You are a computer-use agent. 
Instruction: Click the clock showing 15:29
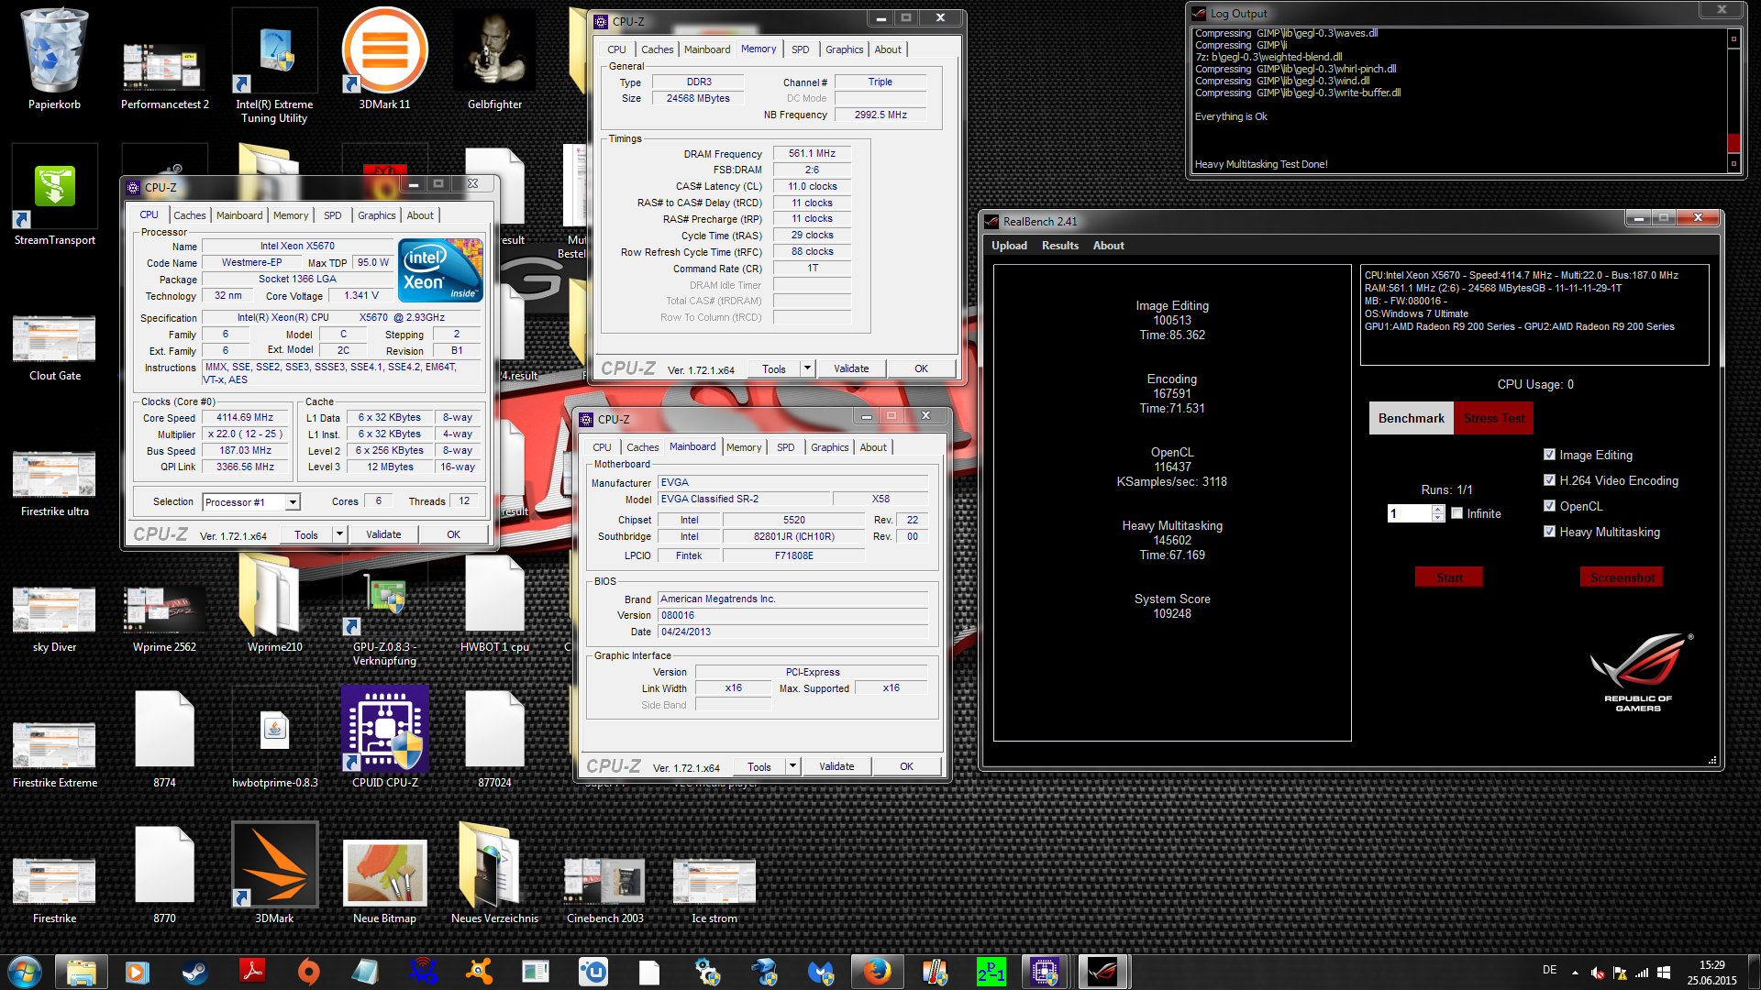(x=1711, y=965)
